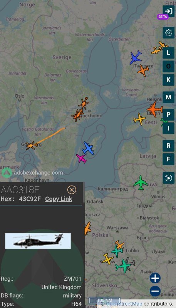Select the magenta aircraft near Öland
The width and height of the screenshot is (176, 308).
[82, 159]
